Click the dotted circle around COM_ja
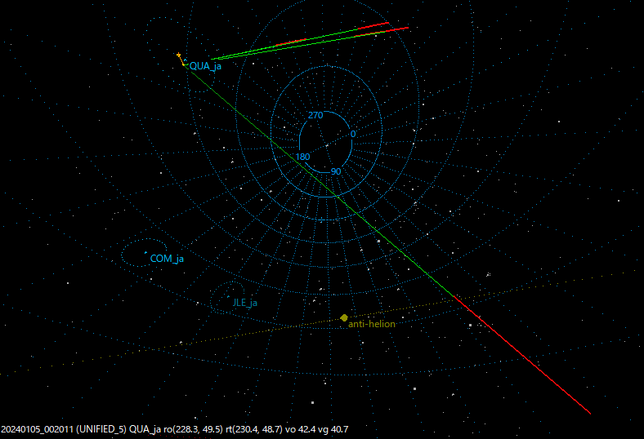Image resolution: width=644 pixels, height=439 pixels. [144, 253]
